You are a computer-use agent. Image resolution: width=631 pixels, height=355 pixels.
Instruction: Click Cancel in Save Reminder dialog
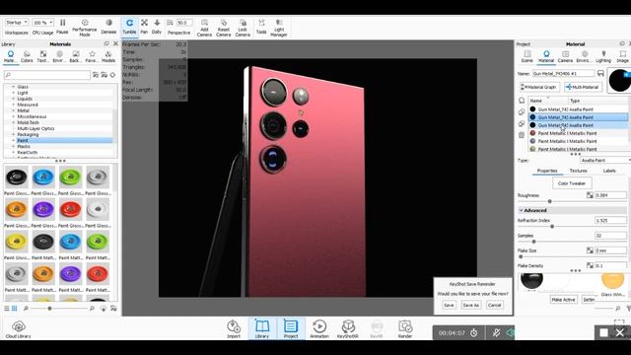tap(494, 305)
